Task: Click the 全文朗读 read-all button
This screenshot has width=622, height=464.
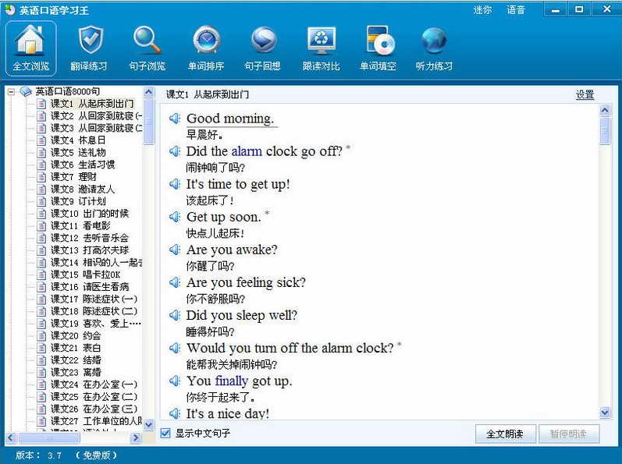Action: (504, 434)
